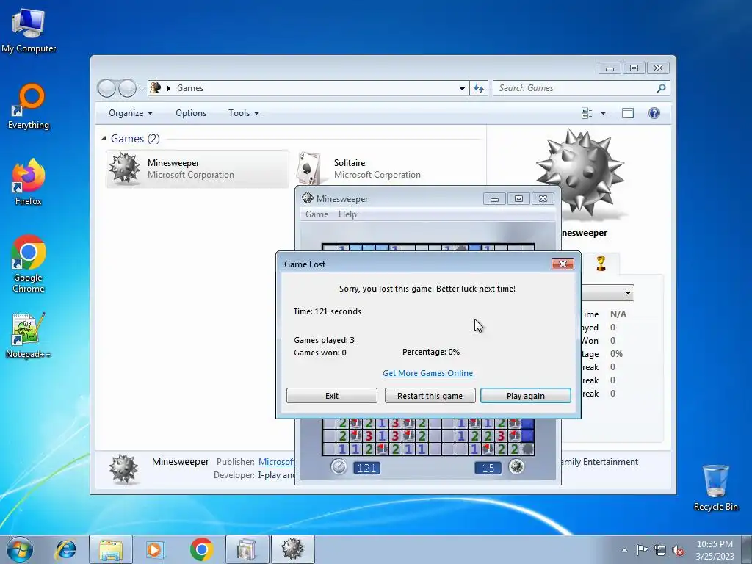Click the mine counter icon in Minesweeper

click(516, 466)
